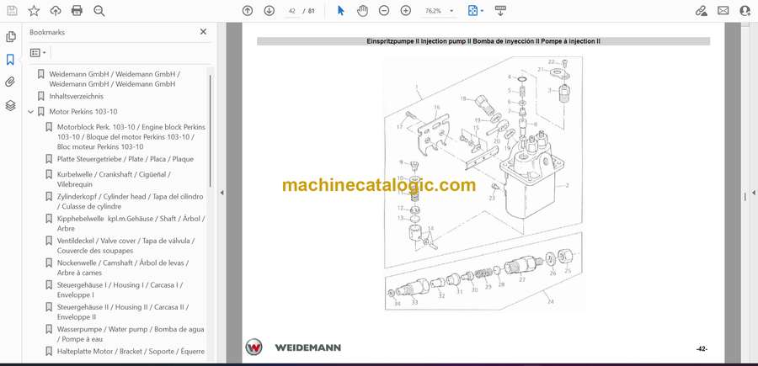Image resolution: width=758 pixels, height=366 pixels.
Task: Open Kipphebelwelle kpl.m.Gehäuse / Shaft bookmark
Action: [131, 224]
